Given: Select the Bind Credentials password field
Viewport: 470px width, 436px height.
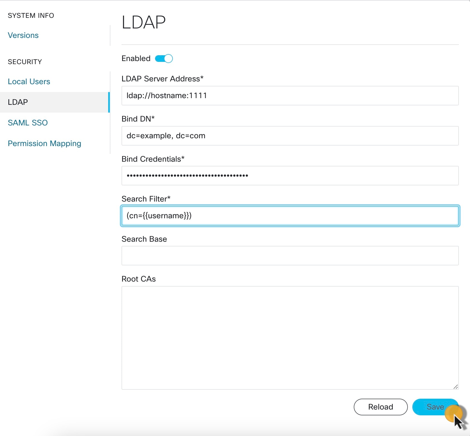Looking at the screenshot, I should [290, 176].
